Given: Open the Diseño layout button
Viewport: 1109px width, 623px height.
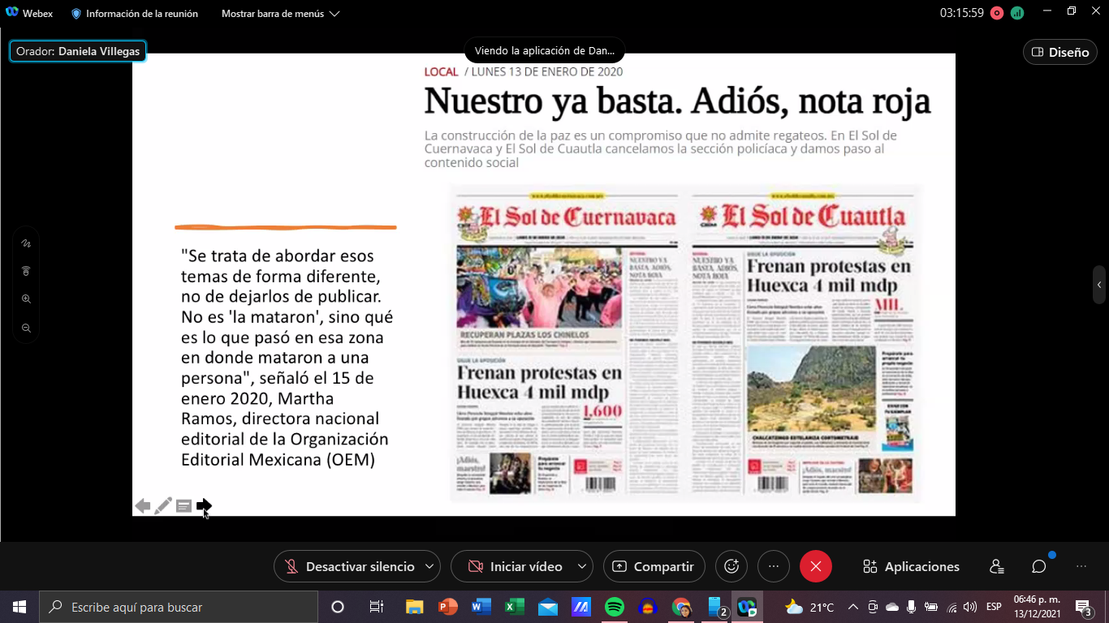Looking at the screenshot, I should pos(1059,52).
